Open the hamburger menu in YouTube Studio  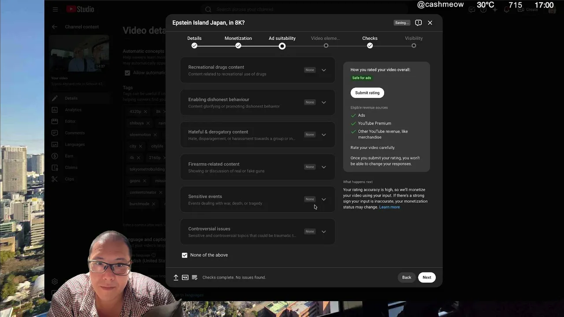[55, 9]
